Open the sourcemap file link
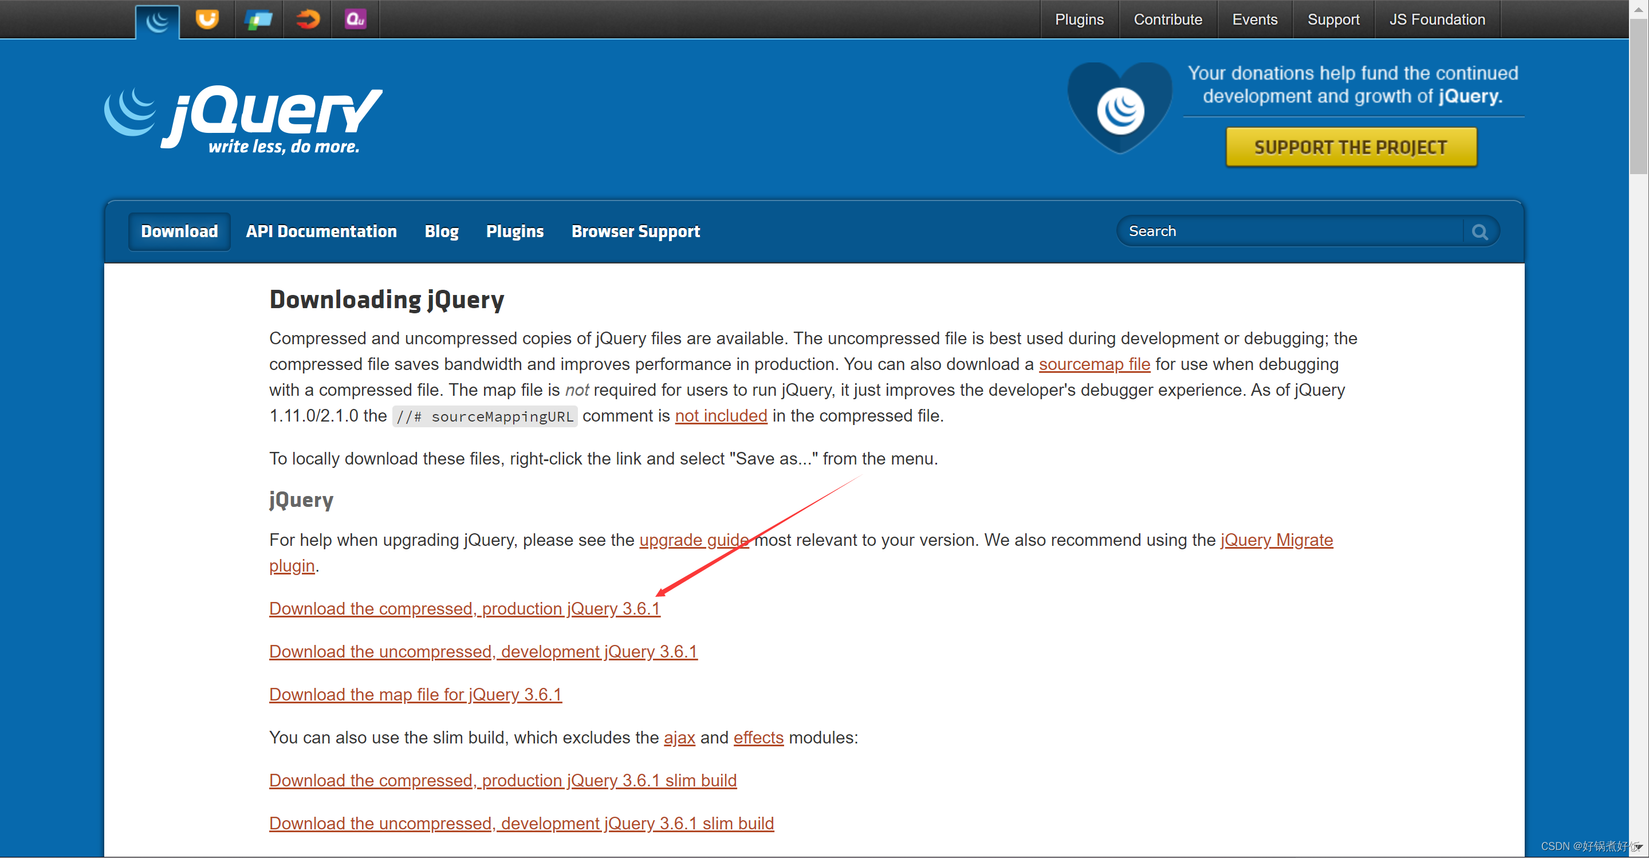 pyautogui.click(x=1094, y=364)
